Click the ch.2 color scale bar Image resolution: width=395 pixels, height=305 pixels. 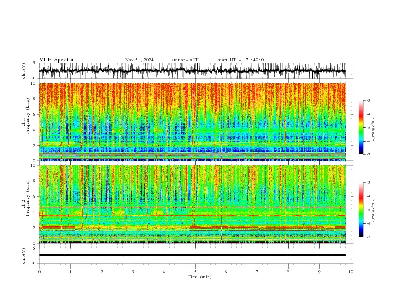click(361, 210)
